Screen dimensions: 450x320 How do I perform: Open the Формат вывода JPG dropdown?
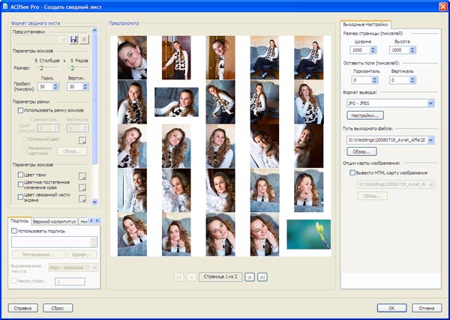pos(430,103)
